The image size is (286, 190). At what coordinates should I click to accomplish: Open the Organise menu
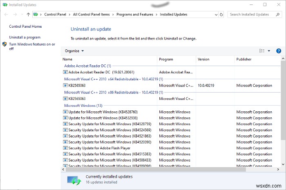click(74, 51)
